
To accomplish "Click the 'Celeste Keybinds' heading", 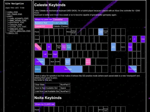I will pyautogui.click(x=50, y=5).
